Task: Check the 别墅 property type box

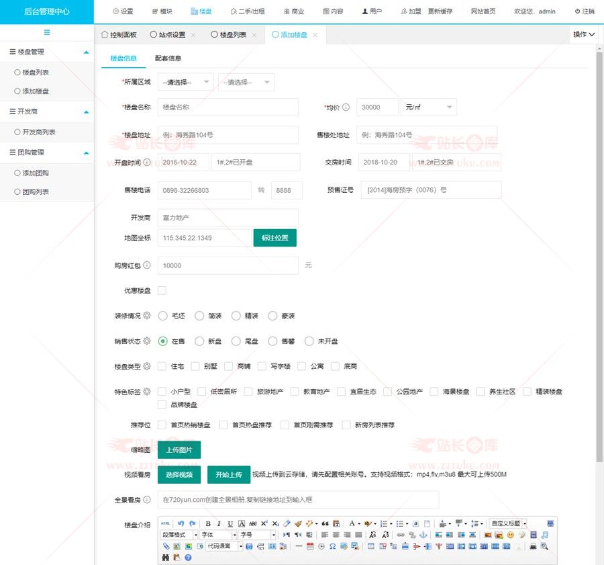Action: pos(195,366)
